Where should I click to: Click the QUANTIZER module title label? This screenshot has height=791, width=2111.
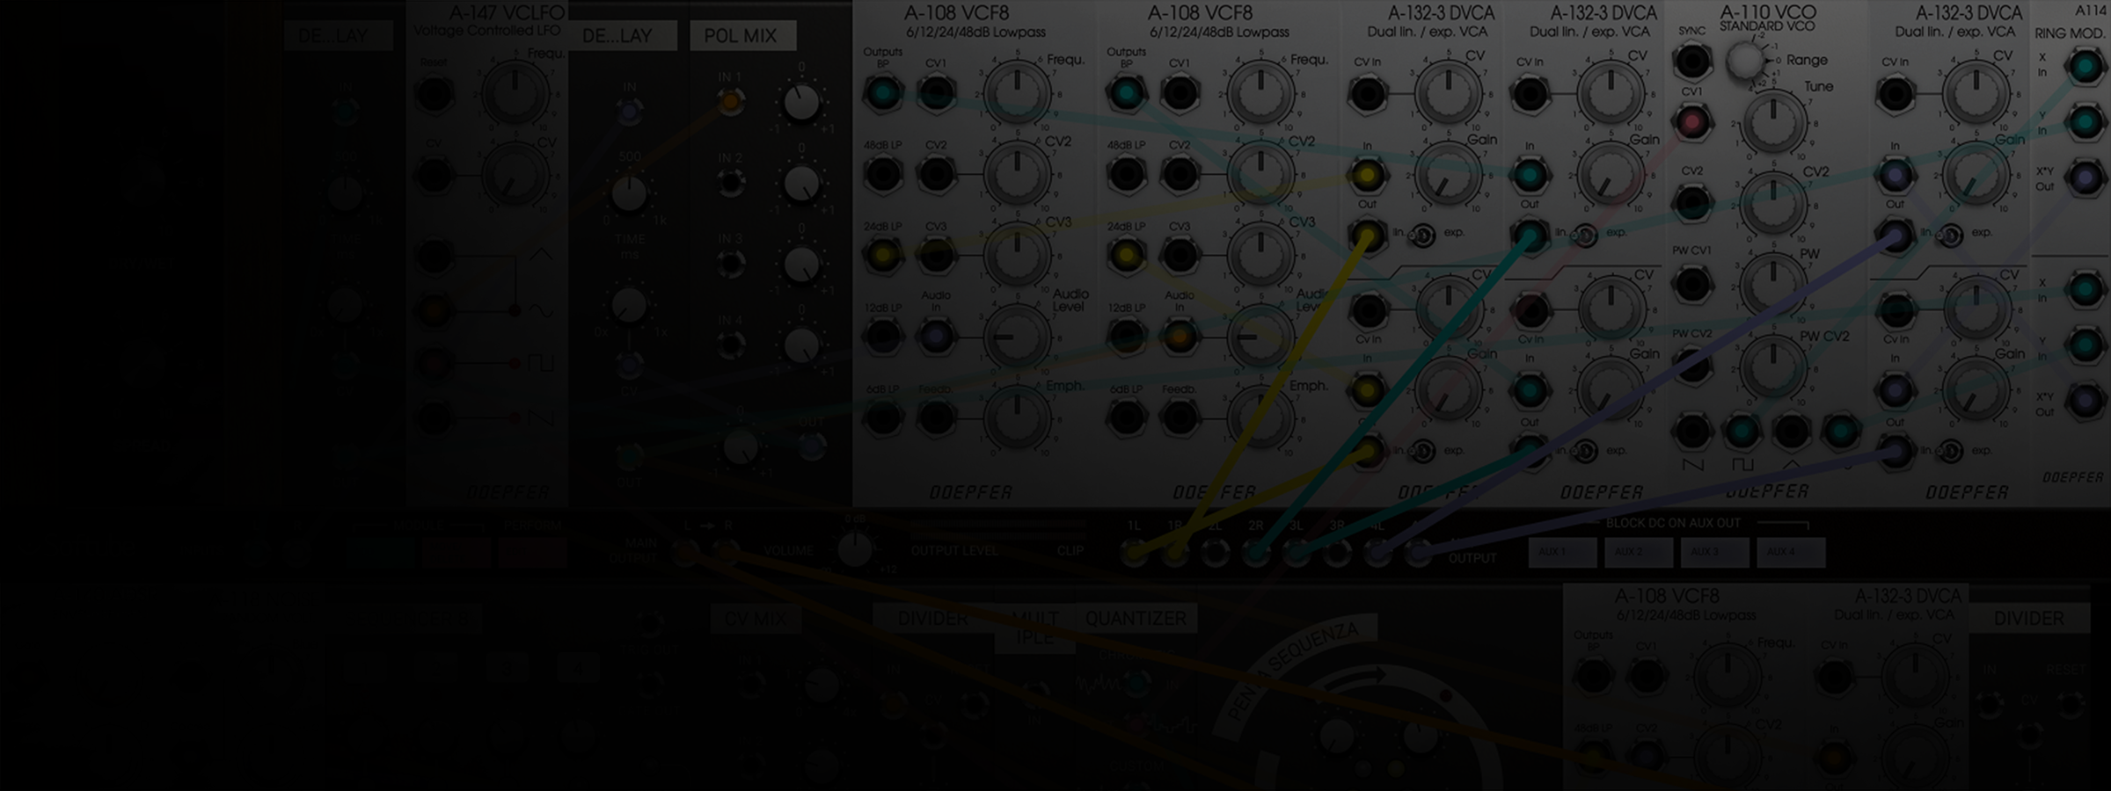[x=1136, y=619]
